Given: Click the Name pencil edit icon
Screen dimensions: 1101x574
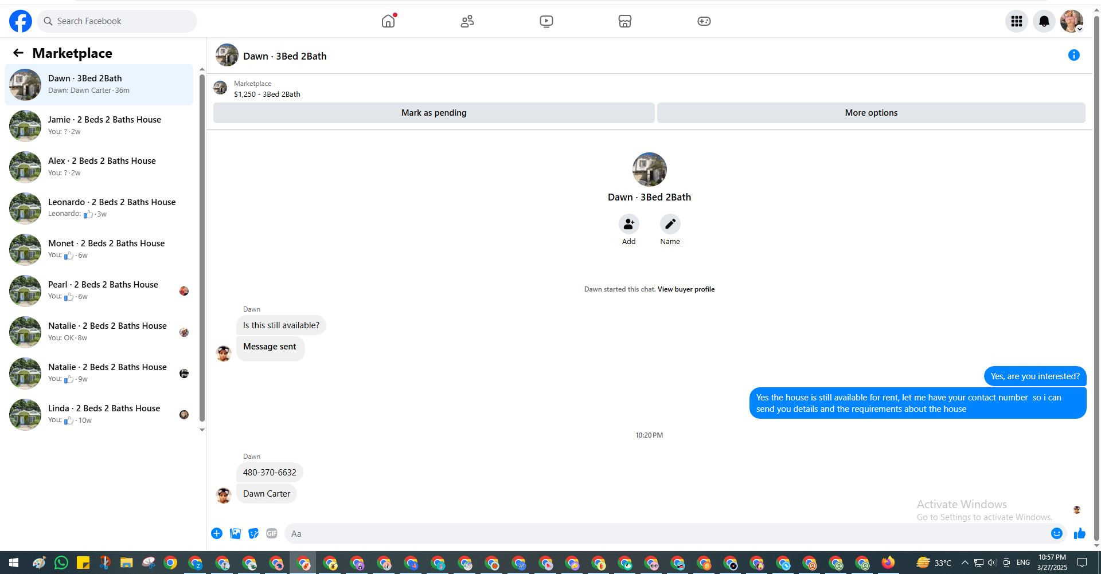Looking at the screenshot, I should [x=670, y=224].
